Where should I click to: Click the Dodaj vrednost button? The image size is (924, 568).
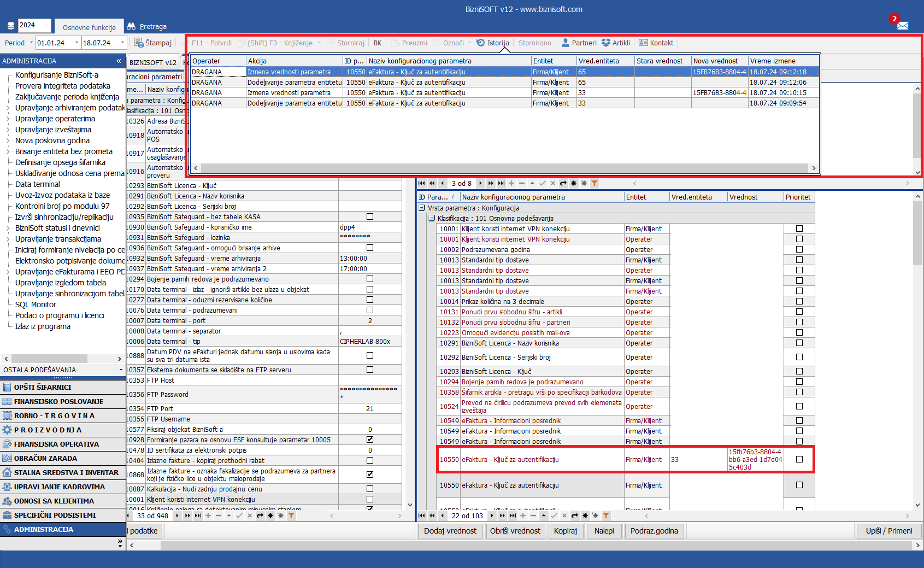pyautogui.click(x=450, y=531)
